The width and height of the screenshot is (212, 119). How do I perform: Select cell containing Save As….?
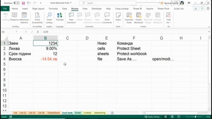[134, 59]
